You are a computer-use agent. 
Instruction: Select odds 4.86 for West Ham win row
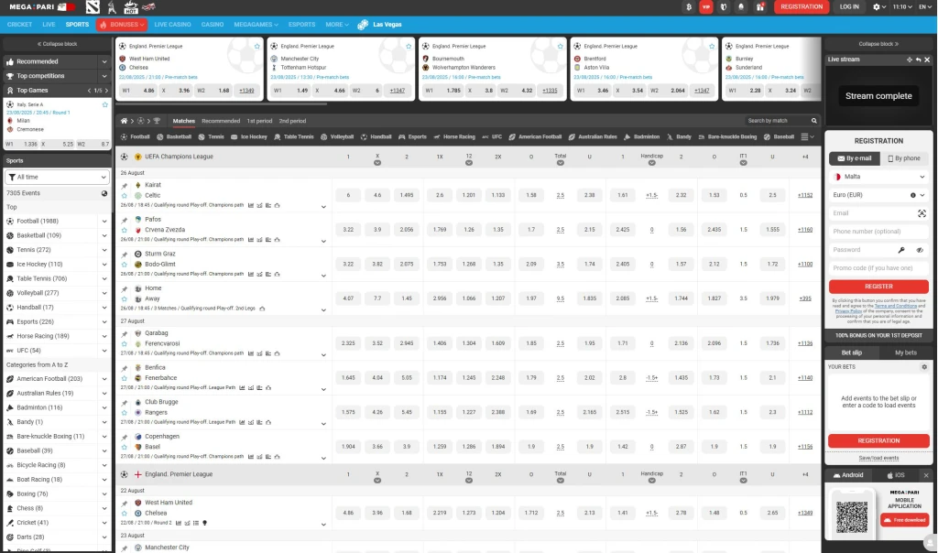[x=348, y=513]
